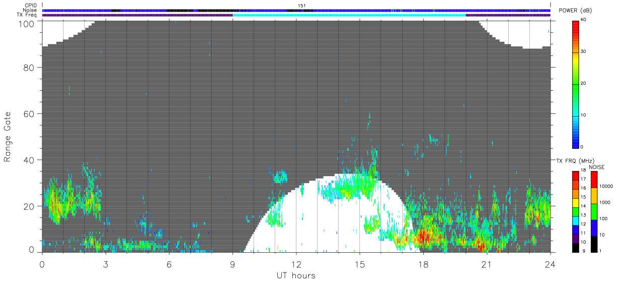619x286 pixels.
Task: Click the 10 tick label on POWER scale
Action: pyautogui.click(x=584, y=115)
